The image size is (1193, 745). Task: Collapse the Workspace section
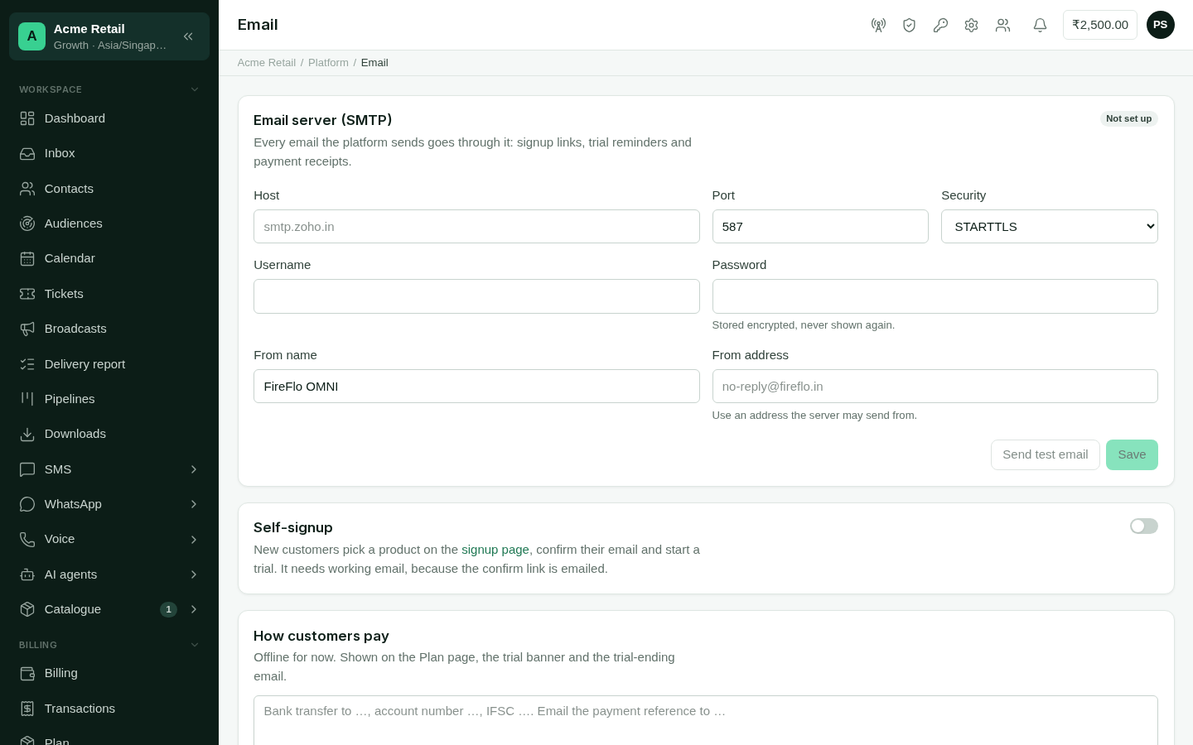tap(109, 89)
